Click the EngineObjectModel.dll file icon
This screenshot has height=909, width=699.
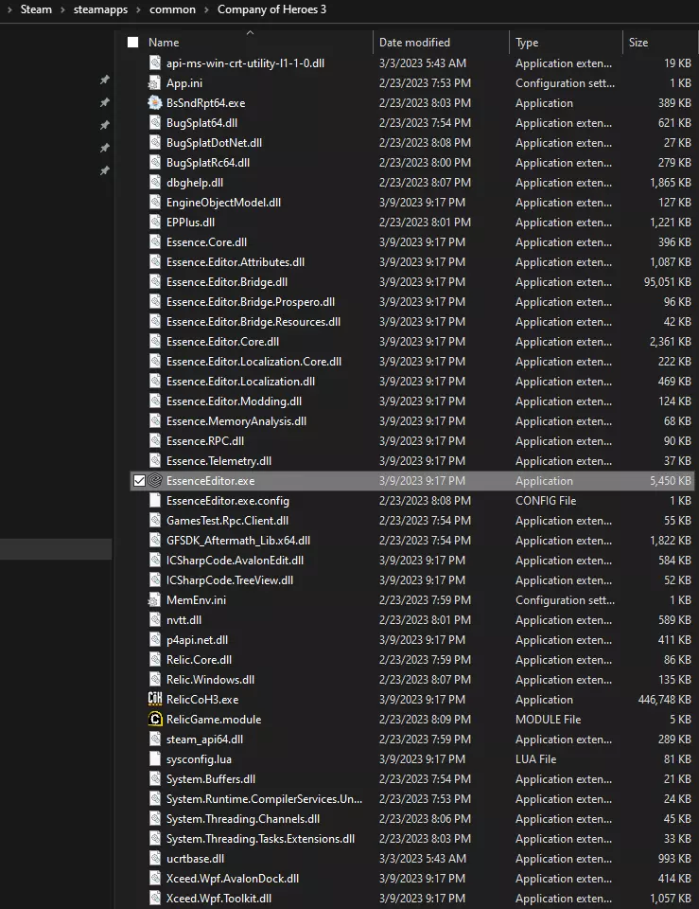pyautogui.click(x=154, y=203)
